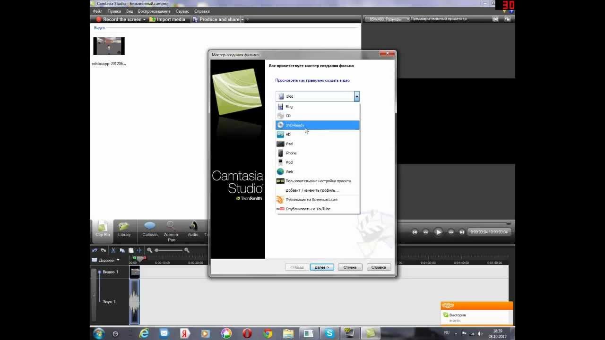
Task: Click the timeline zoom-in magnifier
Action: 187,250
